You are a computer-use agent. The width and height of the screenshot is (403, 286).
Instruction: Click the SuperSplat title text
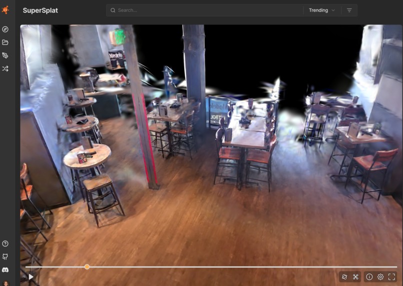(40, 11)
